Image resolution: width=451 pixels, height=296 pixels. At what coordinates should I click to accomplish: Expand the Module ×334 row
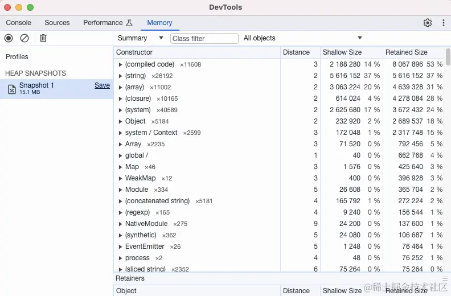pos(120,190)
